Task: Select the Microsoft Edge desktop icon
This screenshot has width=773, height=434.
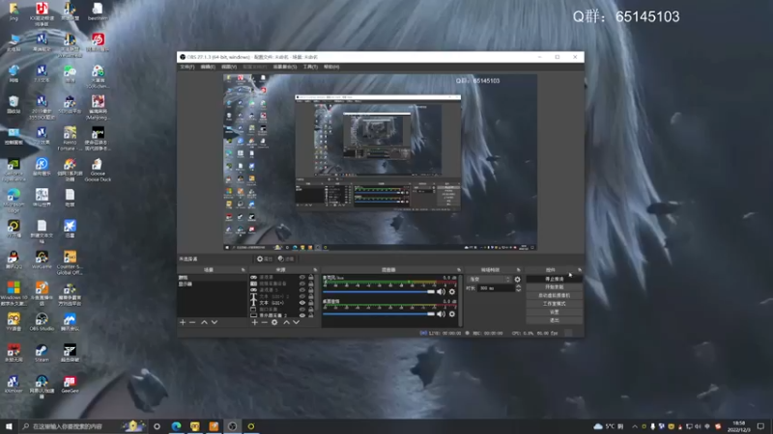Action: (x=14, y=201)
